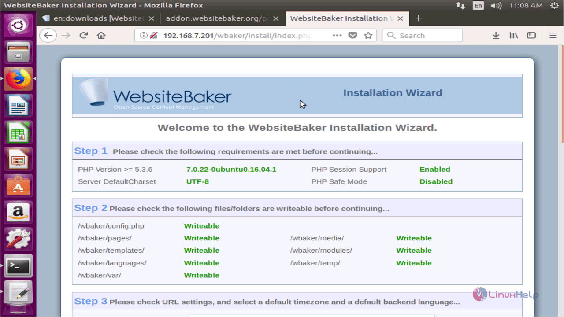Click the /wbaker/media/ path
This screenshot has width=564, height=317.
coord(317,238)
